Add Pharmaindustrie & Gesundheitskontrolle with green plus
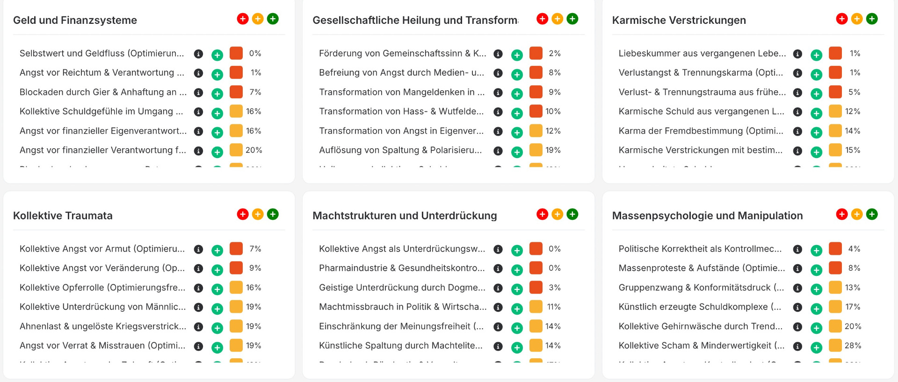Image resolution: width=898 pixels, height=382 pixels. [x=517, y=270]
